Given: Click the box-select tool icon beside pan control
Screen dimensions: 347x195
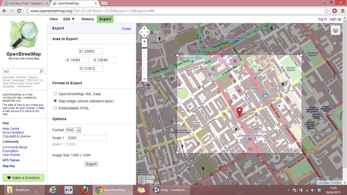Looking at the screenshot, I should pyautogui.click(x=152, y=32).
